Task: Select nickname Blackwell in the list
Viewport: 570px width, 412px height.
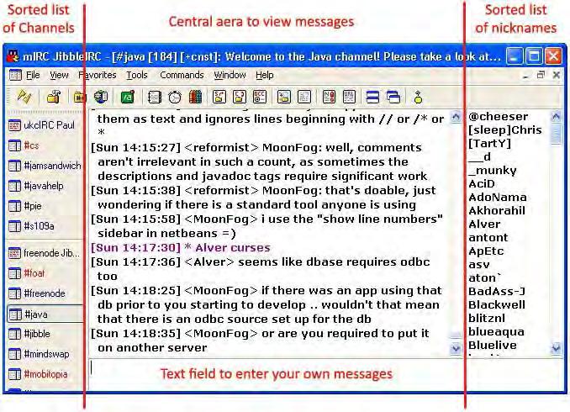Action: (497, 304)
